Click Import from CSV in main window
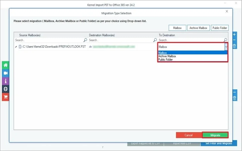The width and height of the screenshot is (242, 151). [x=182, y=143]
